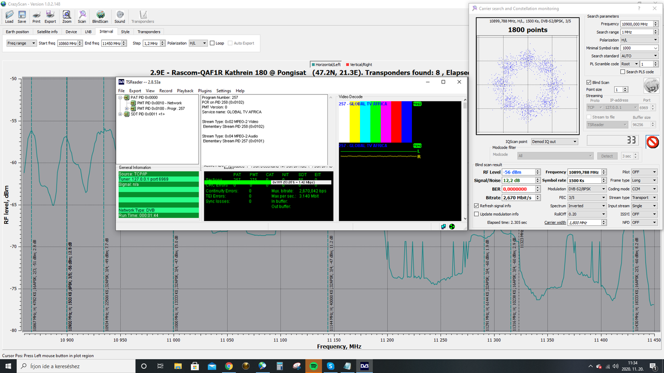The width and height of the screenshot is (664, 373).
Task: Open the Minimal Symbol rate dropdown
Action: [x=640, y=48]
